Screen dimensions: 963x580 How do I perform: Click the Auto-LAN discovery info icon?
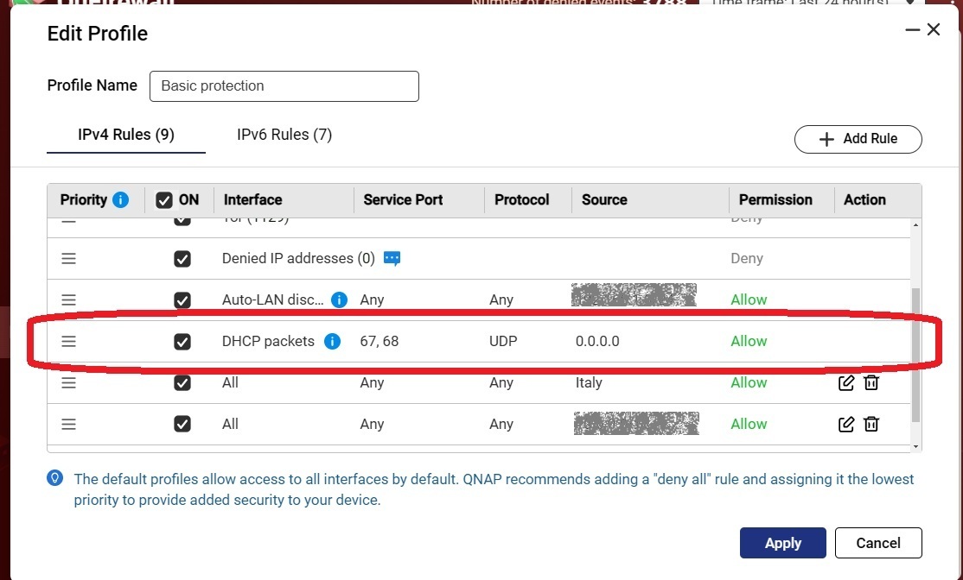[x=339, y=299]
